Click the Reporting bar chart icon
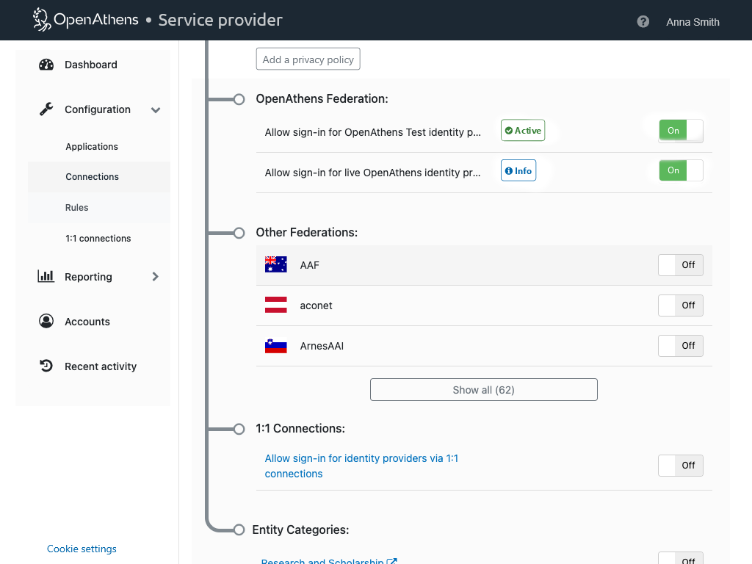Viewport: 752px width, 564px height. tap(46, 276)
